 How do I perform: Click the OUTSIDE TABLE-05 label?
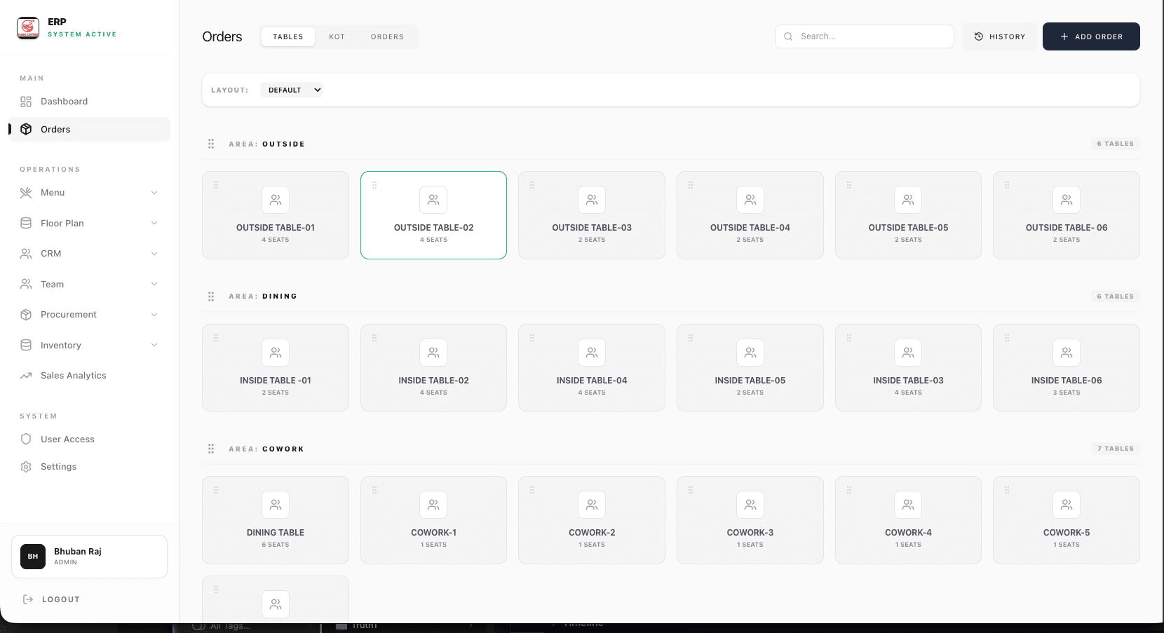[908, 228]
